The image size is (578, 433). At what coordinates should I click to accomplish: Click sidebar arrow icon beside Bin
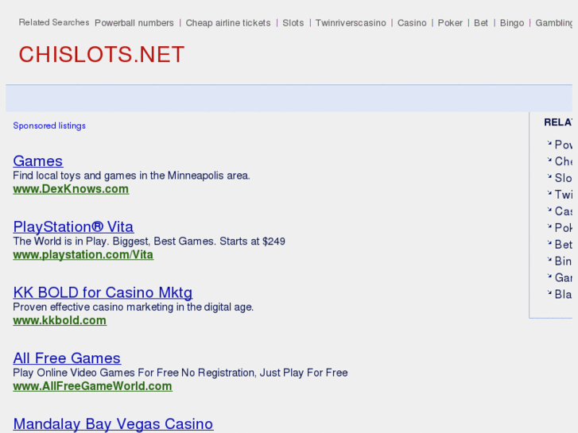pyautogui.click(x=549, y=260)
